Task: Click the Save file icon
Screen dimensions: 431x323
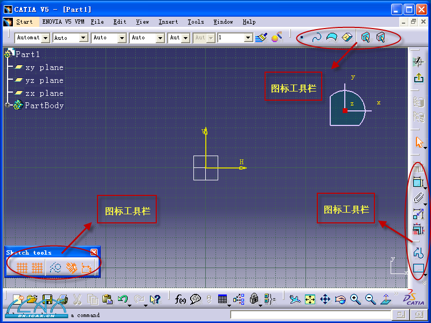Action: (47, 299)
